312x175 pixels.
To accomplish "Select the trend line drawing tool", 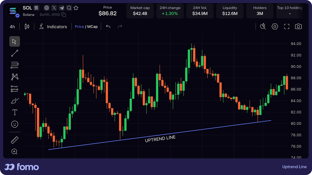I will [15, 53].
